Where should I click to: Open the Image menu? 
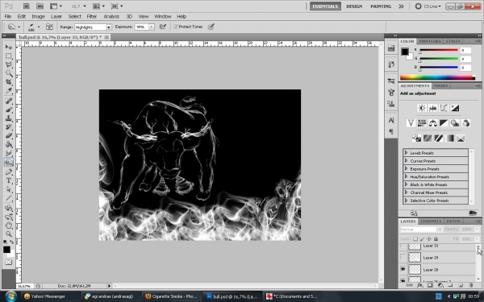(38, 16)
